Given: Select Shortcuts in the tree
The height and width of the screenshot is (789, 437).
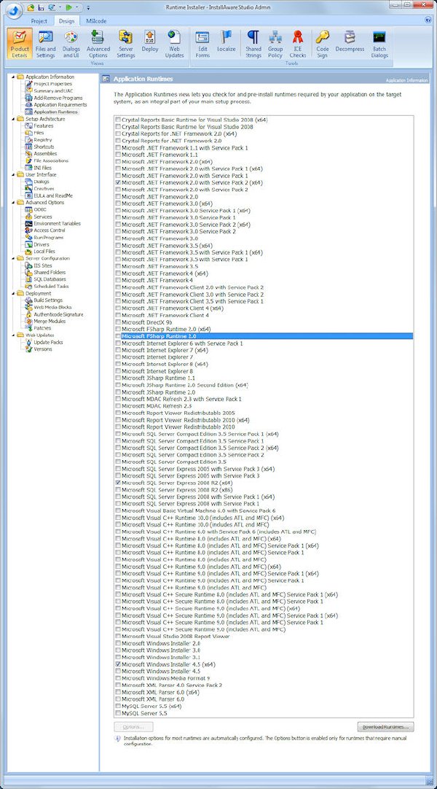Looking at the screenshot, I should (x=44, y=147).
